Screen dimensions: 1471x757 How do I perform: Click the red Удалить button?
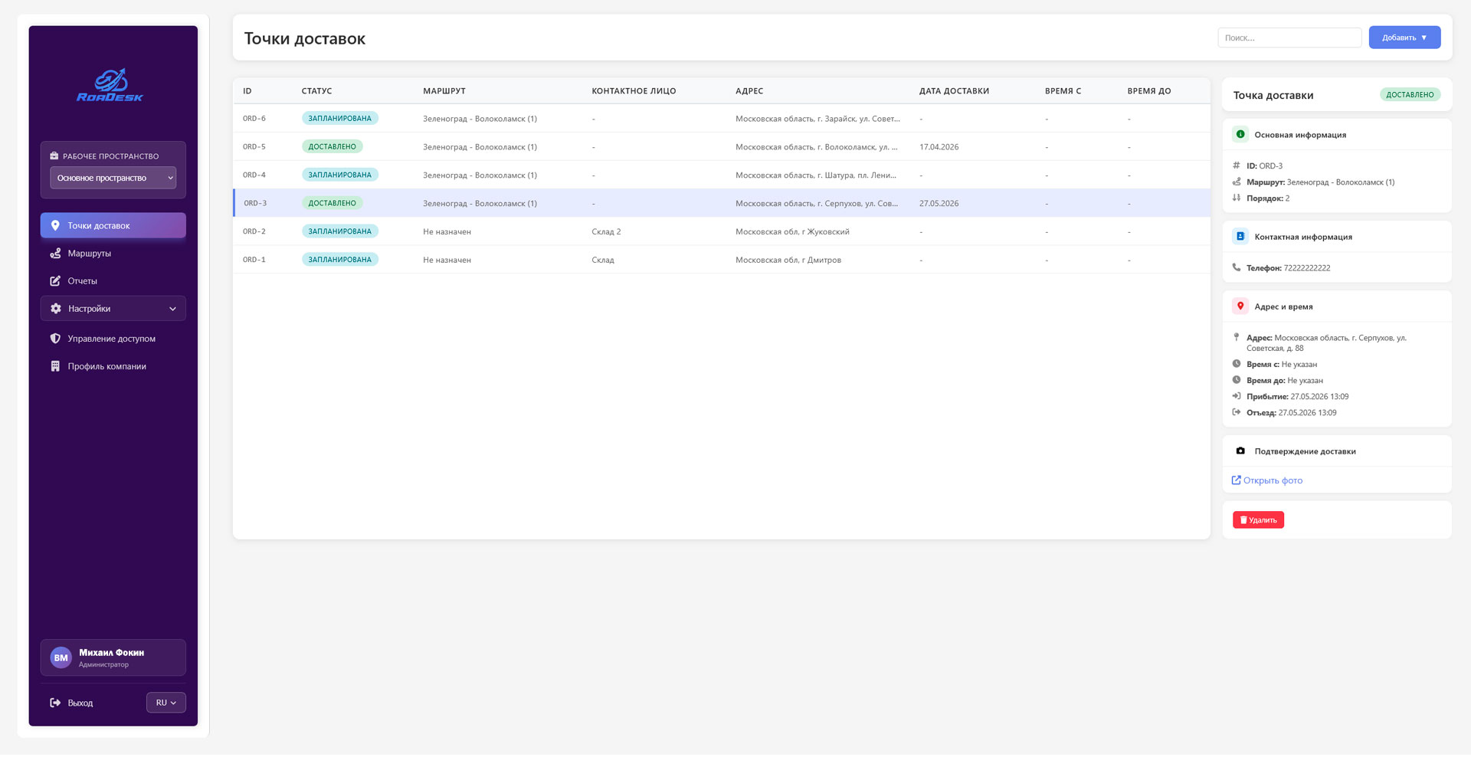click(x=1258, y=520)
